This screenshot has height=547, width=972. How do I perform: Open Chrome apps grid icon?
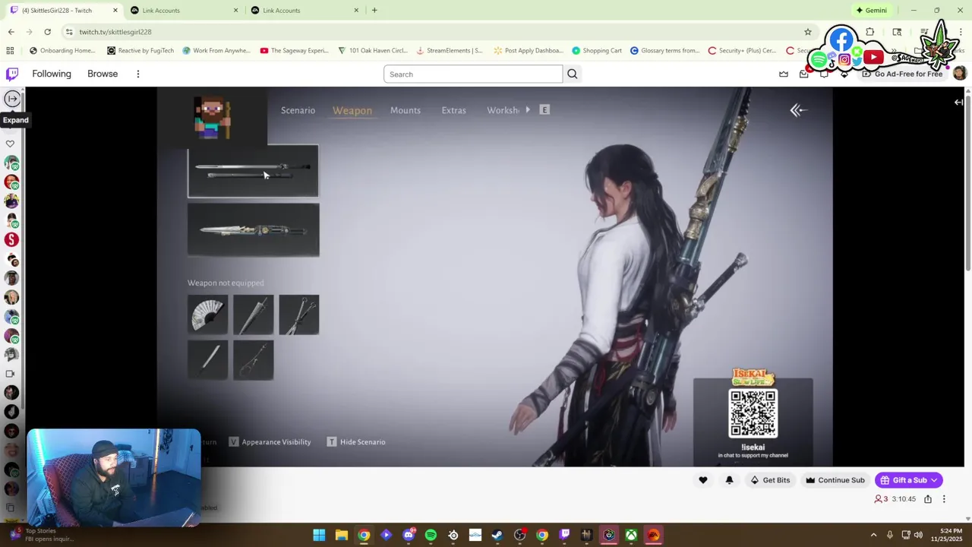coord(10,51)
